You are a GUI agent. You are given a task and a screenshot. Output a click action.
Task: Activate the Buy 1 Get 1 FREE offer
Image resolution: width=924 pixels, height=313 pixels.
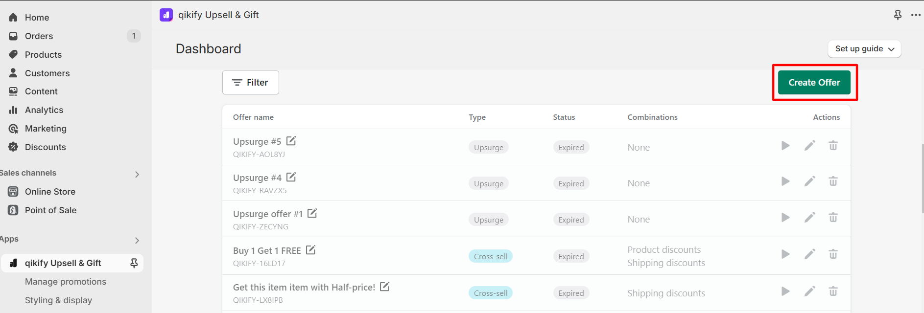[785, 254]
